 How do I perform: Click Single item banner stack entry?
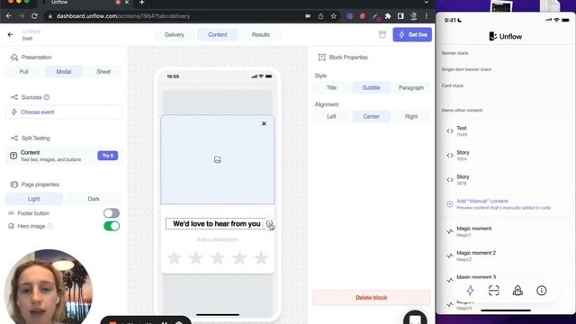466,69
